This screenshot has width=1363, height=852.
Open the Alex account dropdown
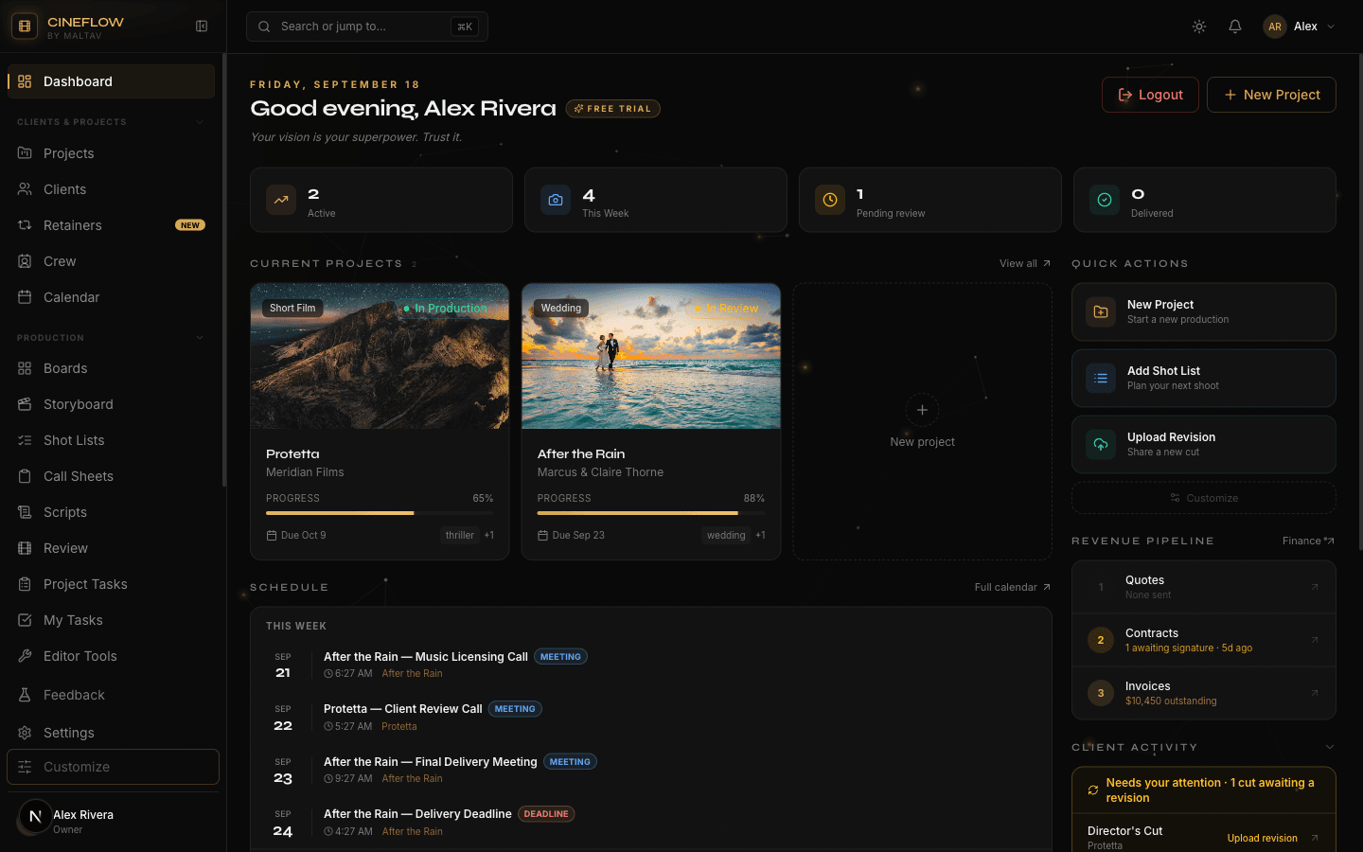(1301, 27)
